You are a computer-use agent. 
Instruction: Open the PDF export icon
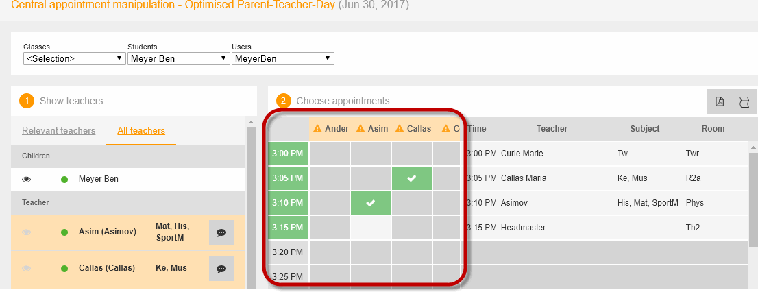720,102
